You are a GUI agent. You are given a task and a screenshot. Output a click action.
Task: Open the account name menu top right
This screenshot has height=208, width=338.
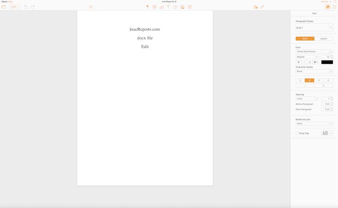click(326, 2)
